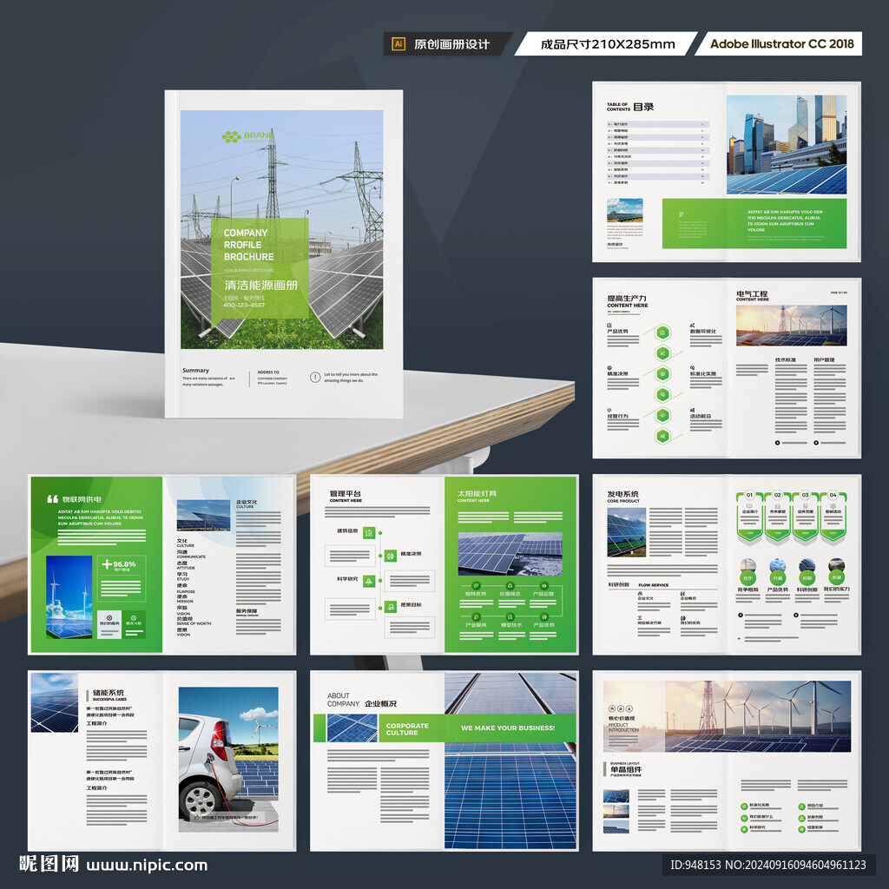Select the skyscraper photo in 目录 spread
This screenshot has height=889, width=889.
point(787,145)
